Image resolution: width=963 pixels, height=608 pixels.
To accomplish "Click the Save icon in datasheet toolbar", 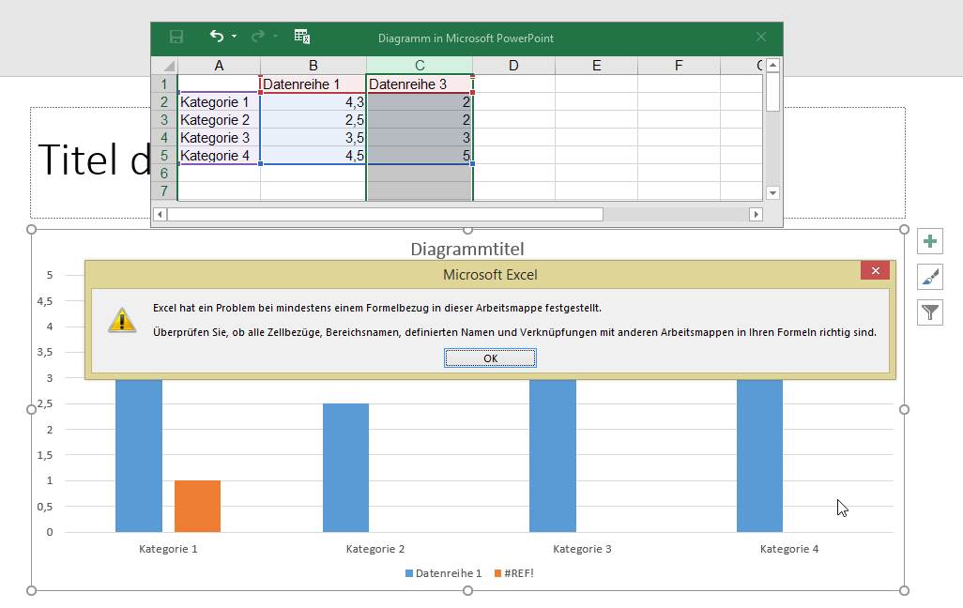I will (176, 38).
